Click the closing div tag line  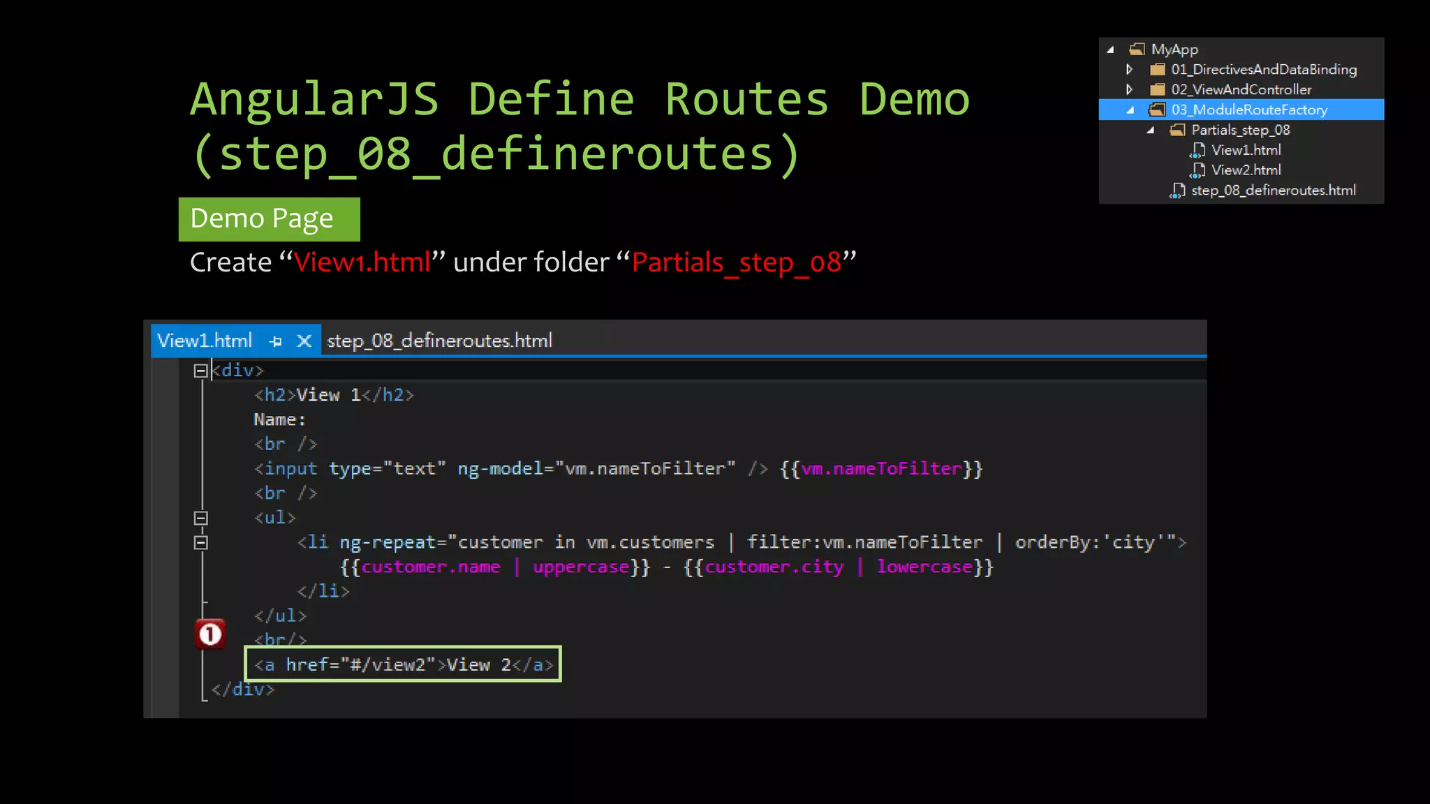coord(243,690)
